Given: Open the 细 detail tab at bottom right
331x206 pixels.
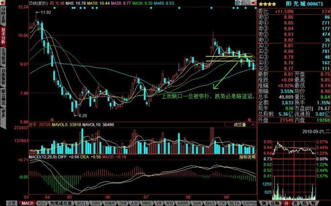Looking at the screenshot, I should pyautogui.click(x=264, y=204).
